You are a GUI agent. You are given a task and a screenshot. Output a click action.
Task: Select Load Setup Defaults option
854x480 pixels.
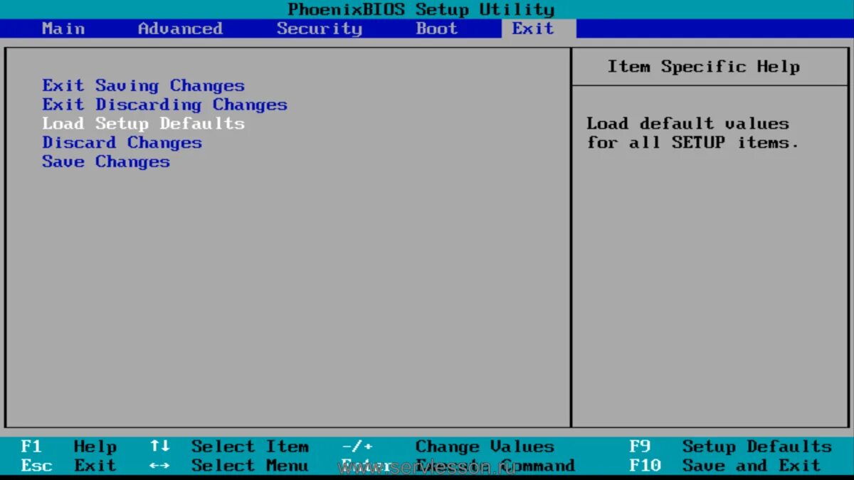(x=143, y=124)
